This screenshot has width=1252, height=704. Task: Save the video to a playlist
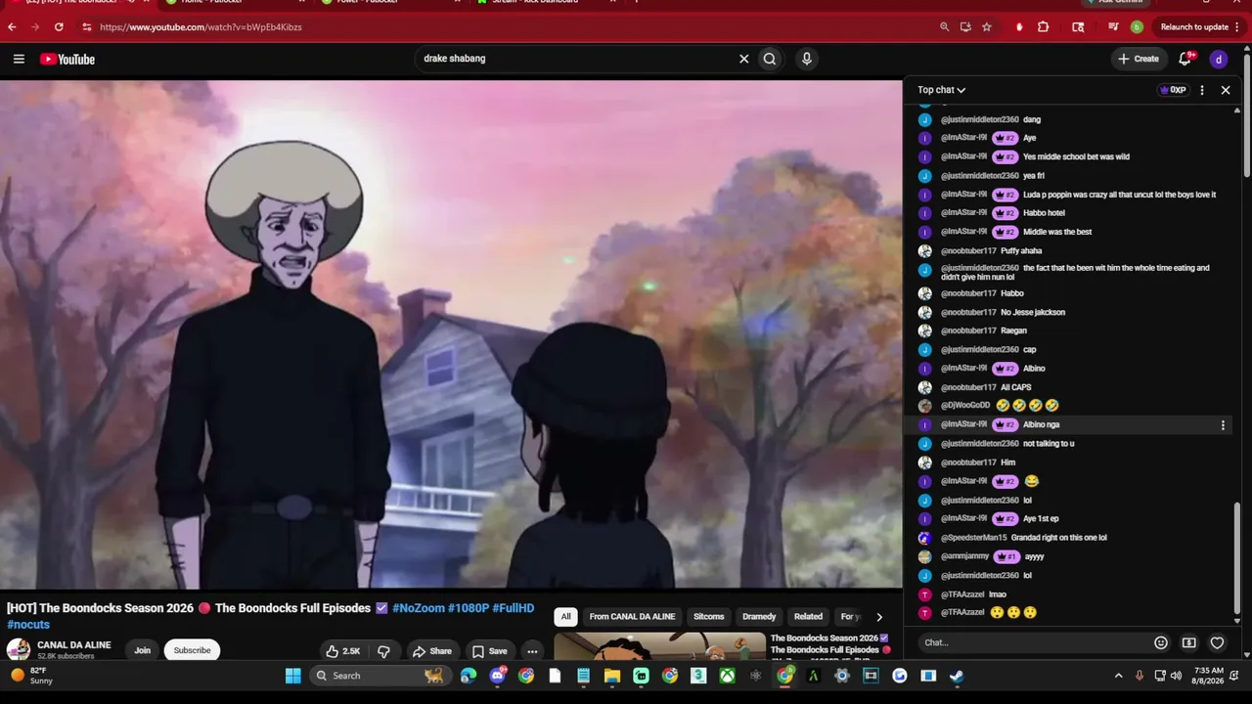(489, 651)
